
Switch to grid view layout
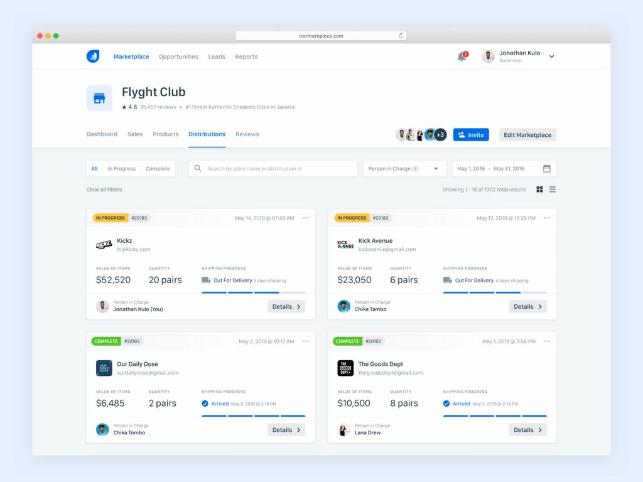coord(539,190)
